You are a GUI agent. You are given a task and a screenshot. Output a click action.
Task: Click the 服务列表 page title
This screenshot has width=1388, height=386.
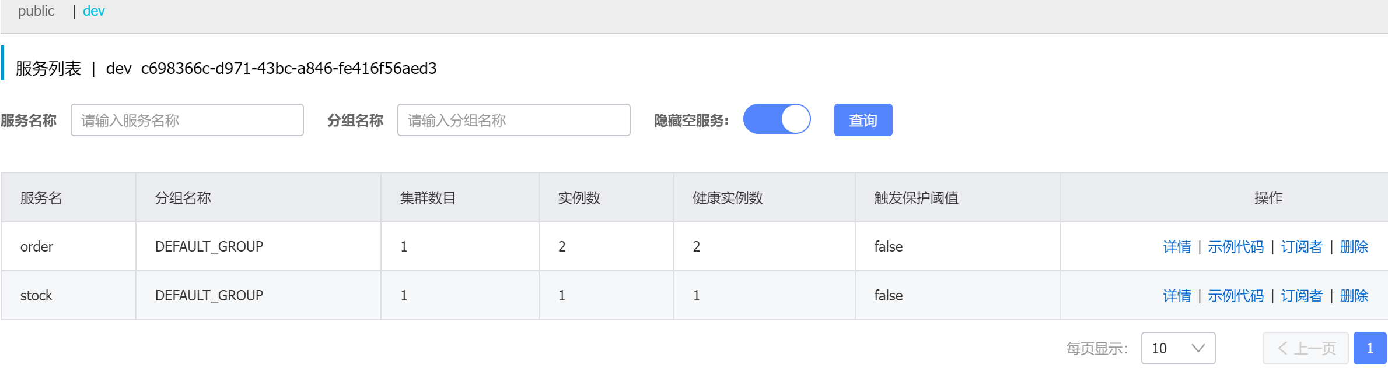(x=48, y=69)
